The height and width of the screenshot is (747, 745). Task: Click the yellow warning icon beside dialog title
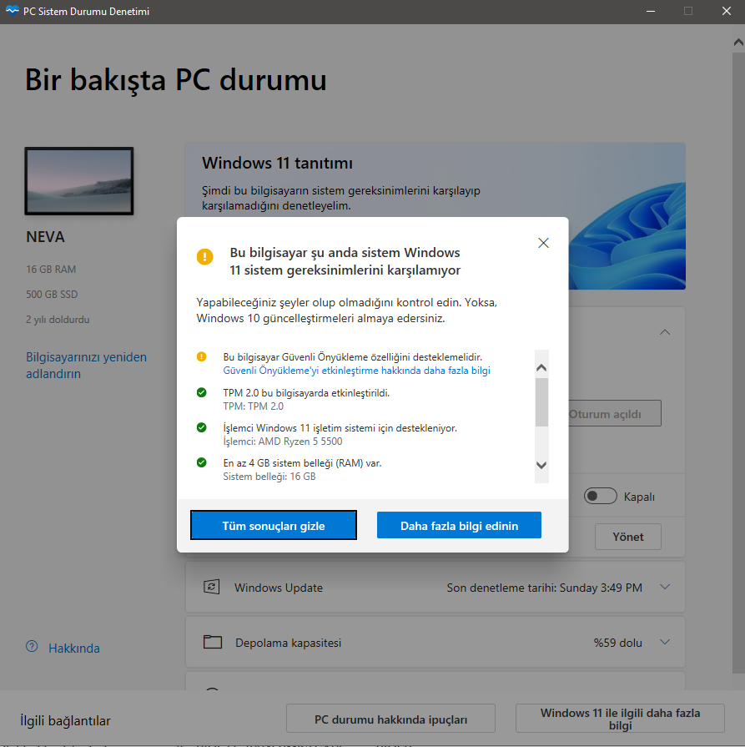coord(205,256)
